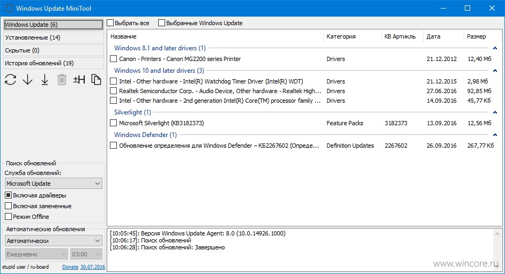Minimize the Windows Update MiniTool window

tap(443, 9)
